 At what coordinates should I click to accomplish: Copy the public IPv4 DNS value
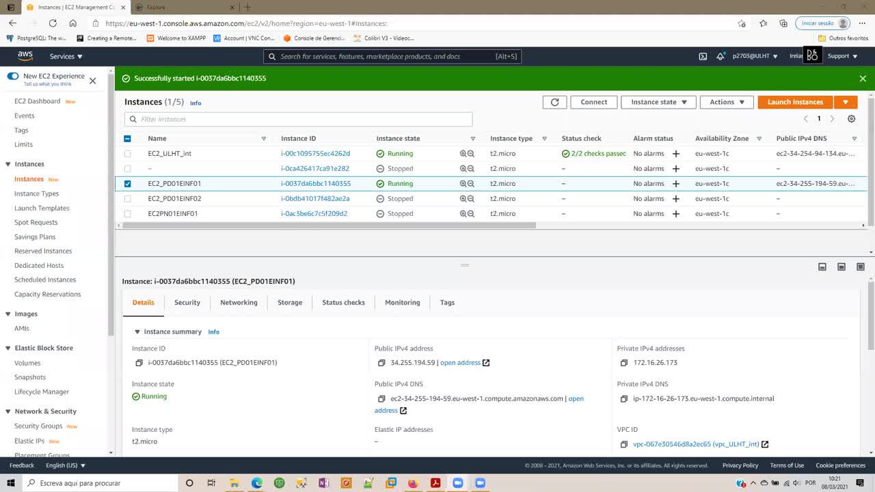pos(381,398)
